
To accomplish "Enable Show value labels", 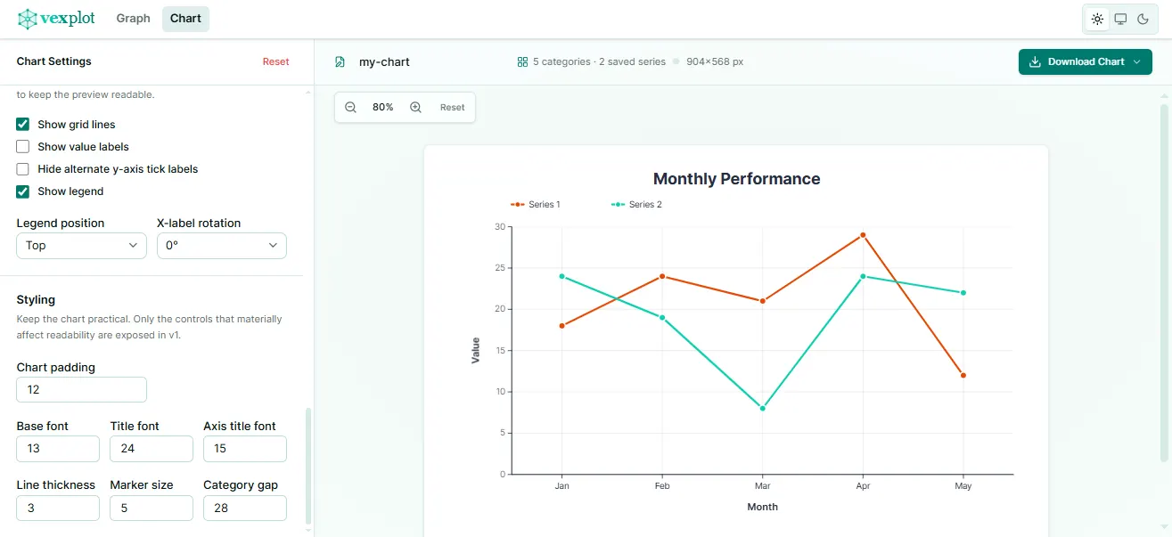I will click(x=21, y=146).
